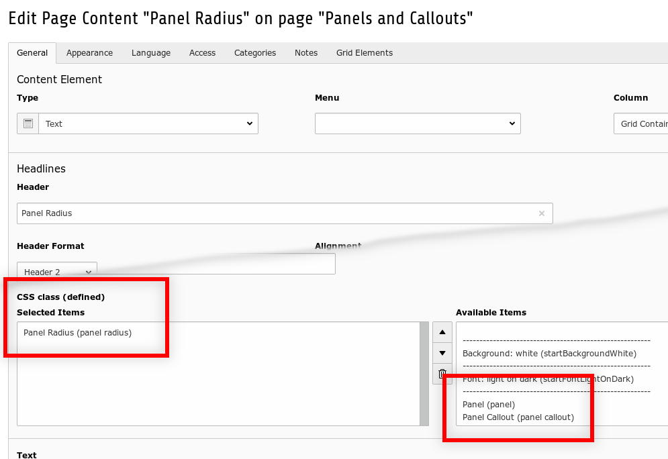Move selected CSS class item up

(442, 331)
